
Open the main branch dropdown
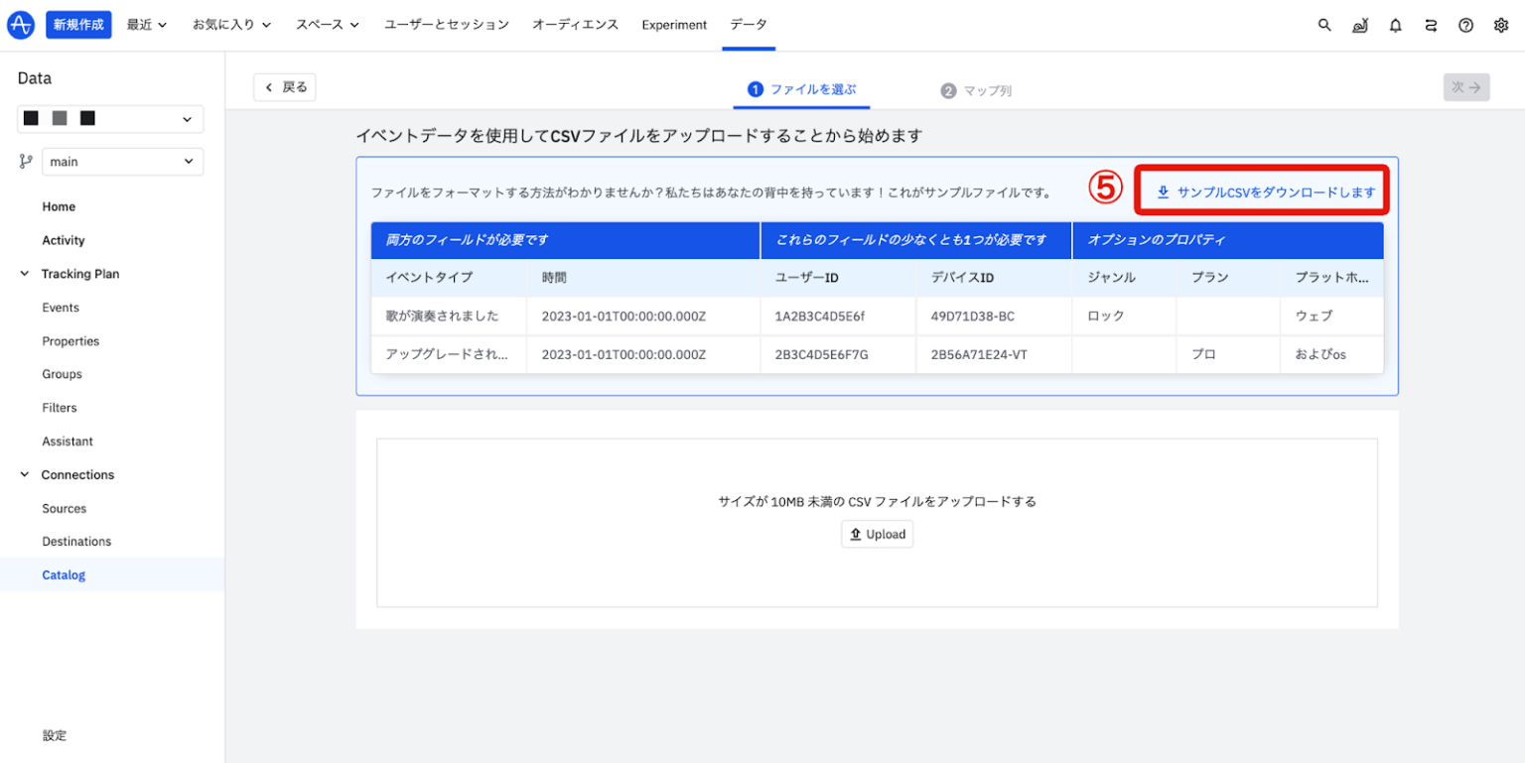point(122,161)
